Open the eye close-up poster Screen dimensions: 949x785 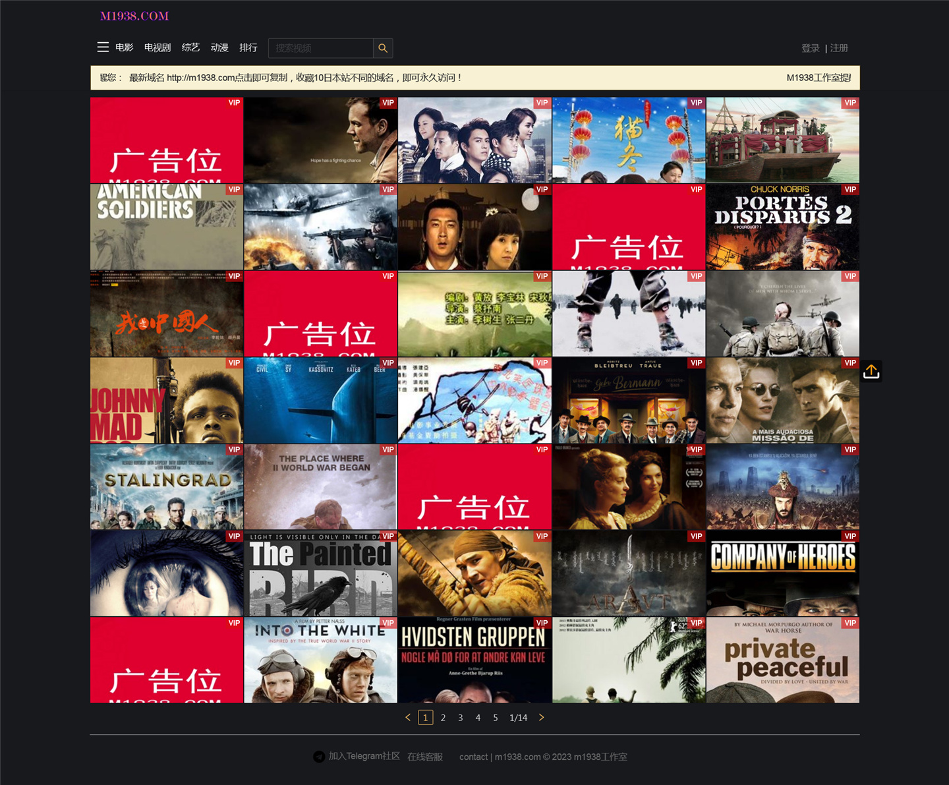167,573
